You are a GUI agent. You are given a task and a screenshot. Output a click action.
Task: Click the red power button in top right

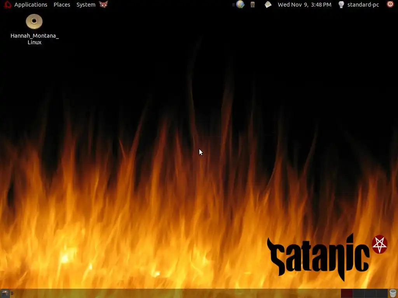(x=390, y=4)
